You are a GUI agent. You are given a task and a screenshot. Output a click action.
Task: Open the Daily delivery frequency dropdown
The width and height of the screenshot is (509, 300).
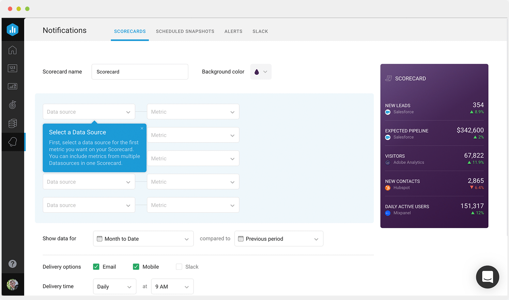(x=115, y=287)
